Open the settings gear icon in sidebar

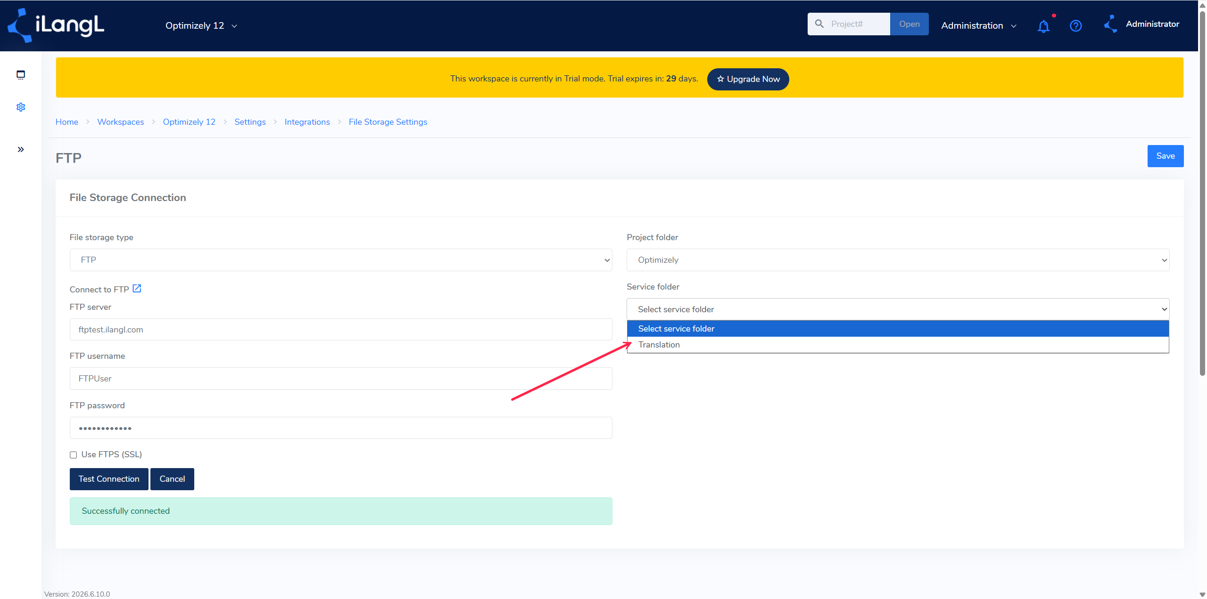(x=21, y=107)
